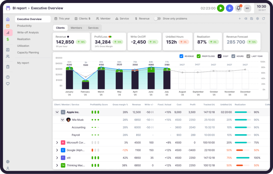
Task: Collapse the Apple Inc. row
Action: [x=57, y=112]
